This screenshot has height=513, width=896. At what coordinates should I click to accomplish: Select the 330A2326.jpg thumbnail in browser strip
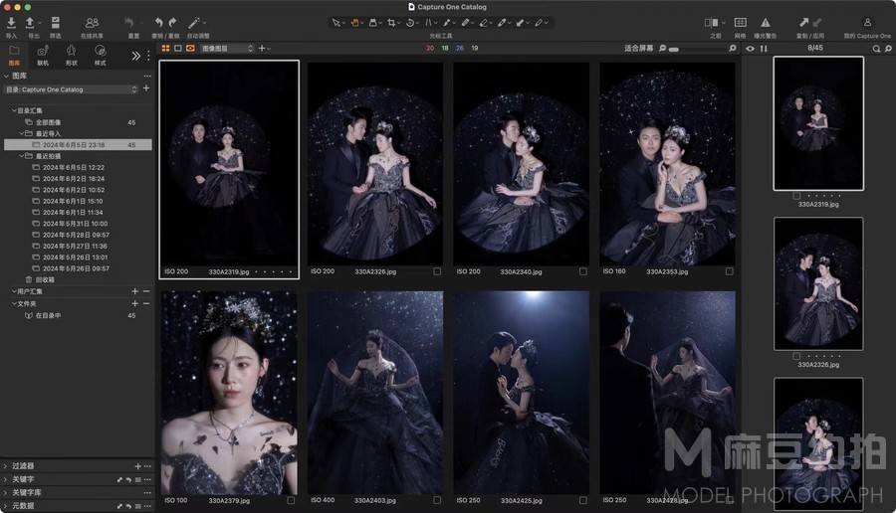tap(818, 283)
